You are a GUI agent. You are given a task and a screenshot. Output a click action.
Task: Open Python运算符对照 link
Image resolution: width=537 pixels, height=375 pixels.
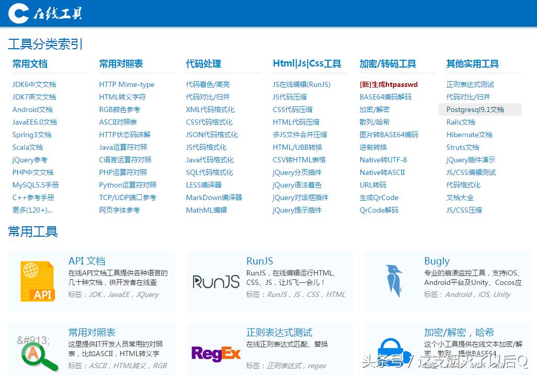(x=127, y=185)
